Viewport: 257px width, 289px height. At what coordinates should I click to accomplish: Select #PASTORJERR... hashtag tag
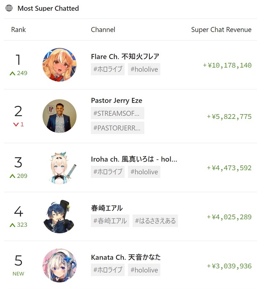click(x=117, y=128)
